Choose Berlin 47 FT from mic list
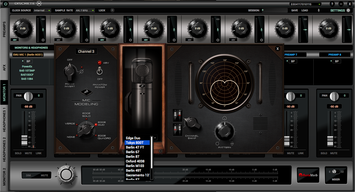This screenshot has height=192, width=355. [137, 147]
